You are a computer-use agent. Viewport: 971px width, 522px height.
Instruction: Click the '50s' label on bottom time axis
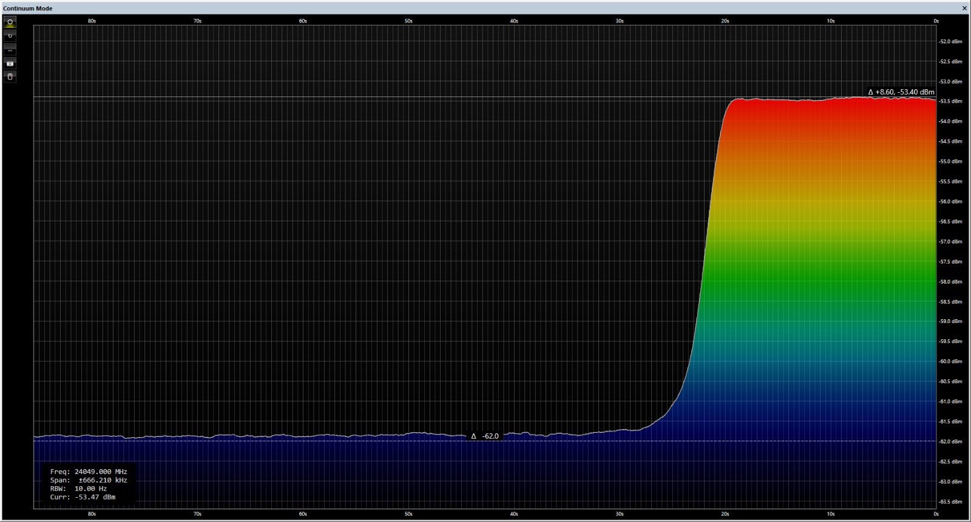[408, 514]
